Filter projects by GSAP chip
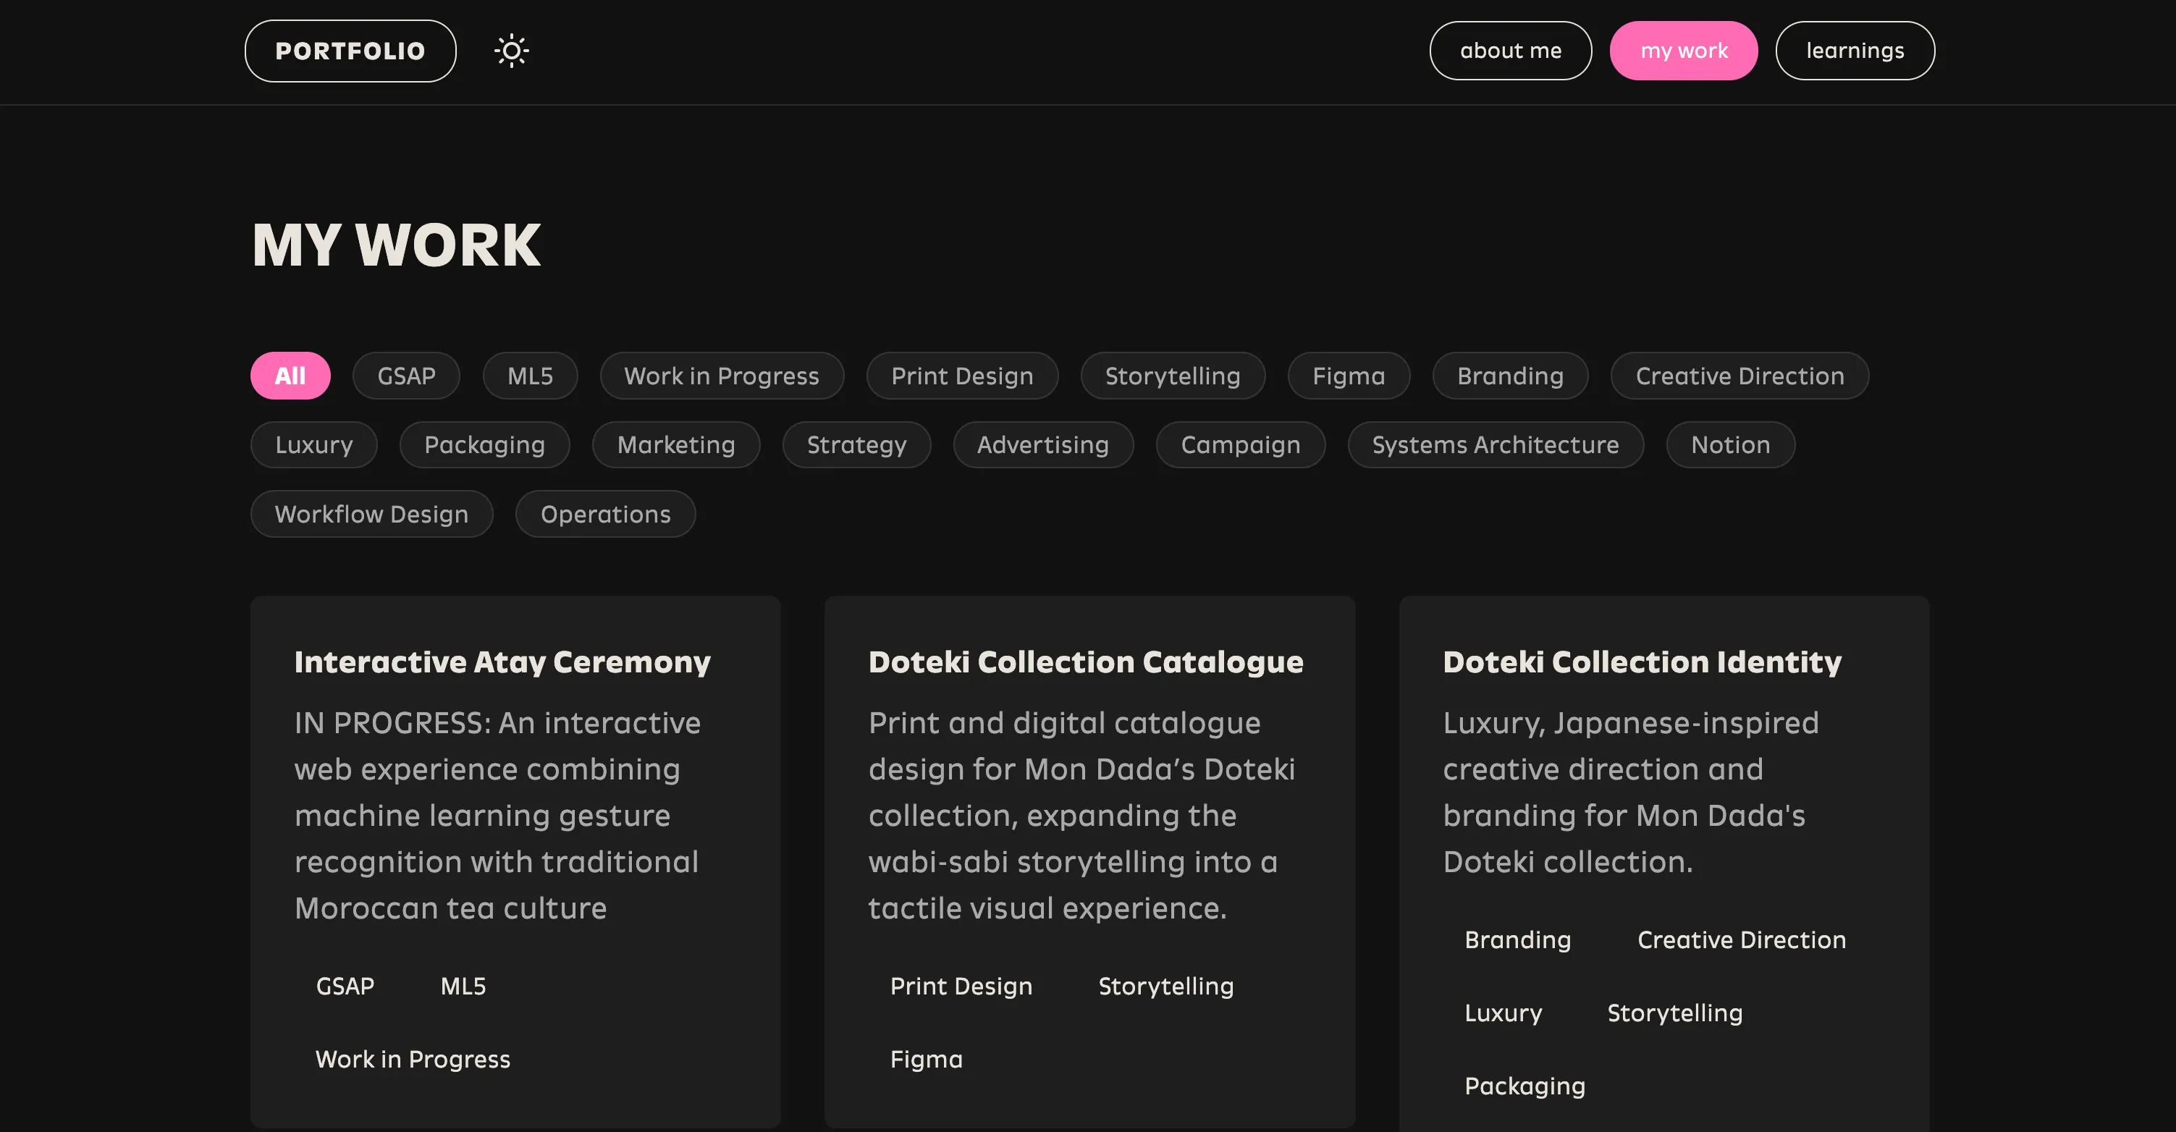 pyautogui.click(x=406, y=376)
